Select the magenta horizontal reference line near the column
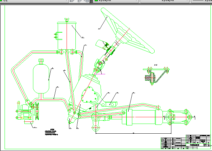The width and height of the screenshot is (212, 151). (x=100, y=74)
